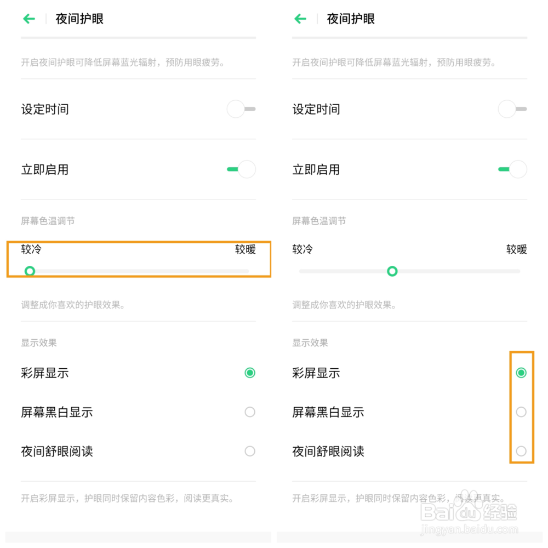The width and height of the screenshot is (548, 548).
Task: Click color temperature slider handle at coldest position
Action: [x=30, y=271]
